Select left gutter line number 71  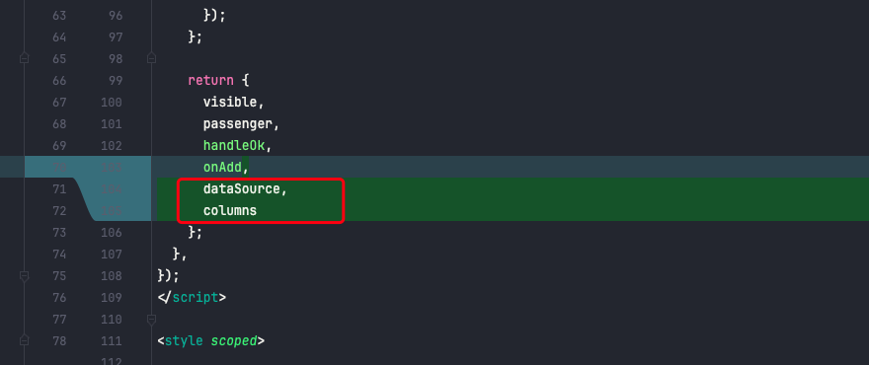click(59, 188)
